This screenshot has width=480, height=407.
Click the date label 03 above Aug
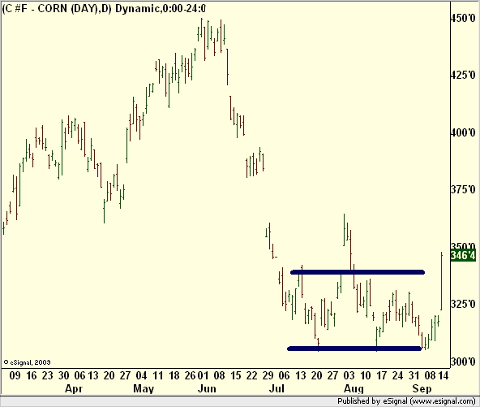[349, 375]
